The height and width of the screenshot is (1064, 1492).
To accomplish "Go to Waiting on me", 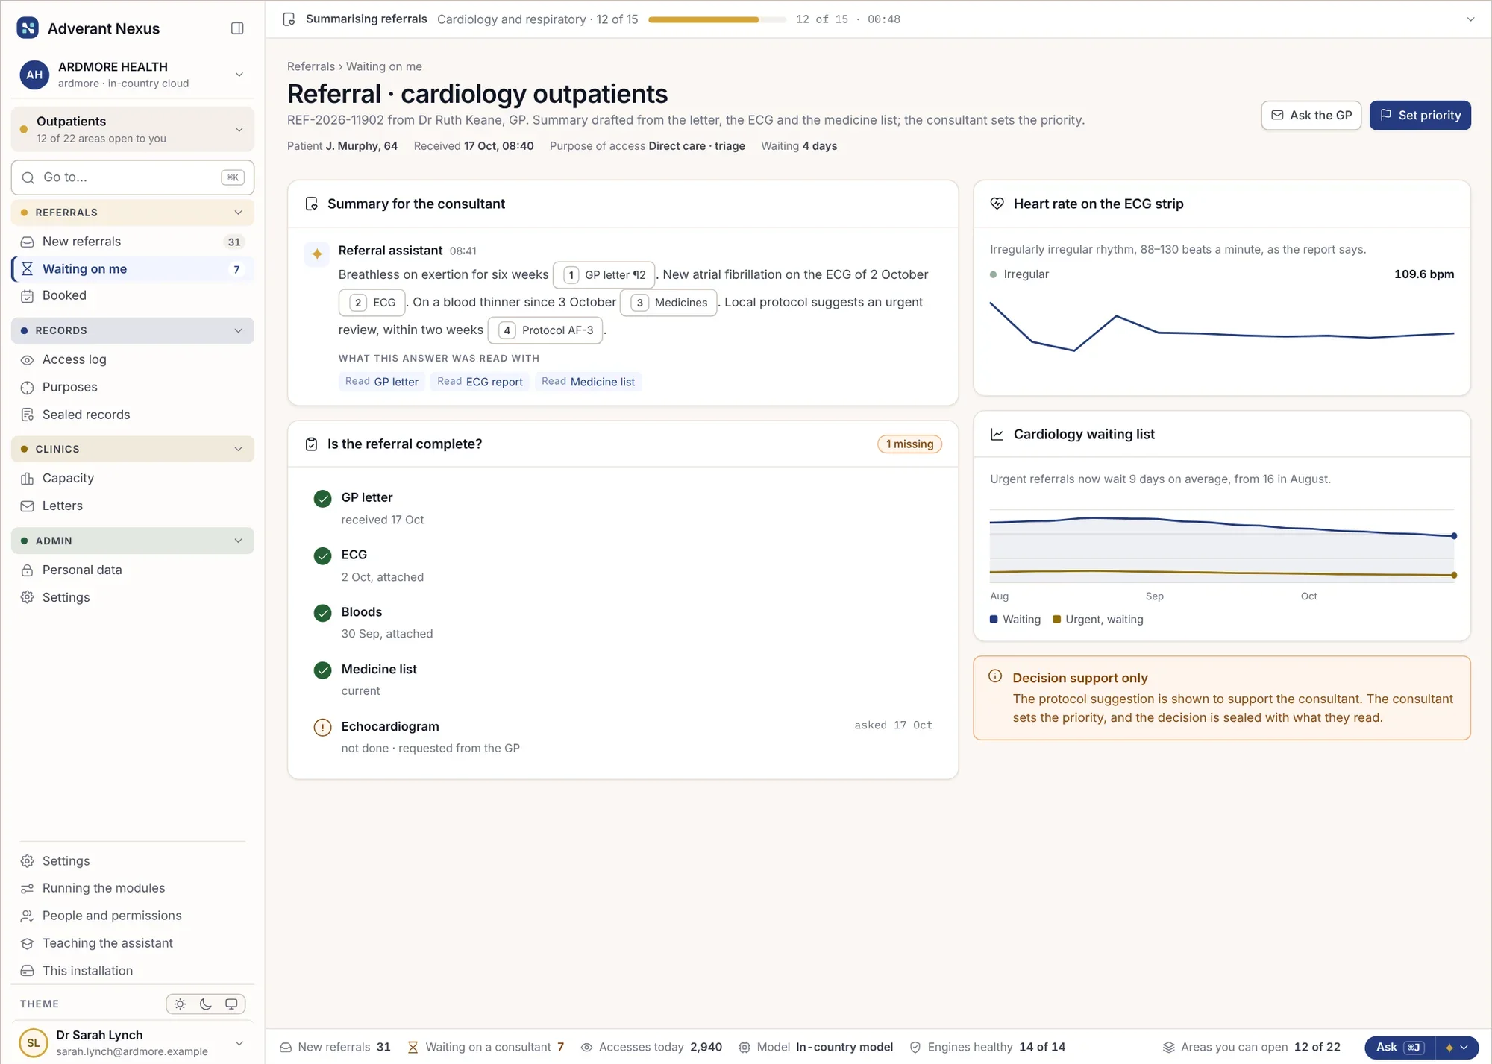I will click(132, 269).
